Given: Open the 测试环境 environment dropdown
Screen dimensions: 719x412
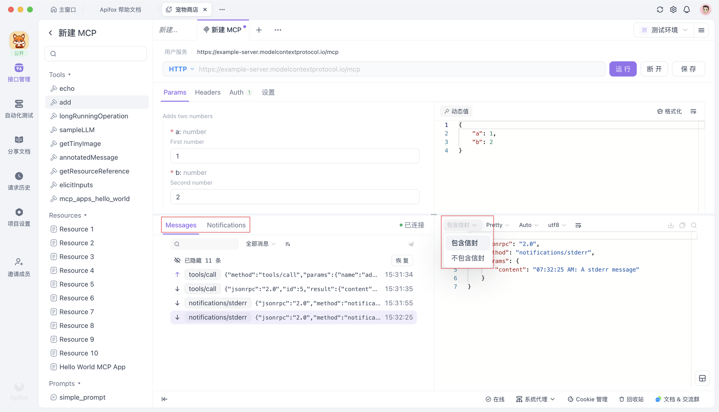Looking at the screenshot, I should pos(664,30).
